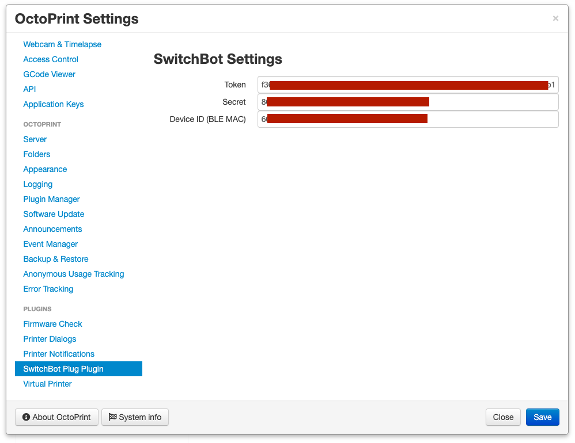Viewport: 575px width, 443px height.
Task: Open Plugin Manager
Action: [51, 199]
